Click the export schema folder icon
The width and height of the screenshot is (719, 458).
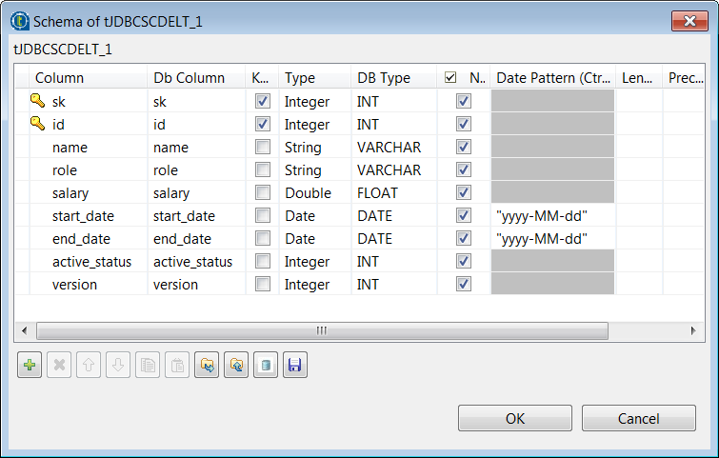[x=236, y=367]
